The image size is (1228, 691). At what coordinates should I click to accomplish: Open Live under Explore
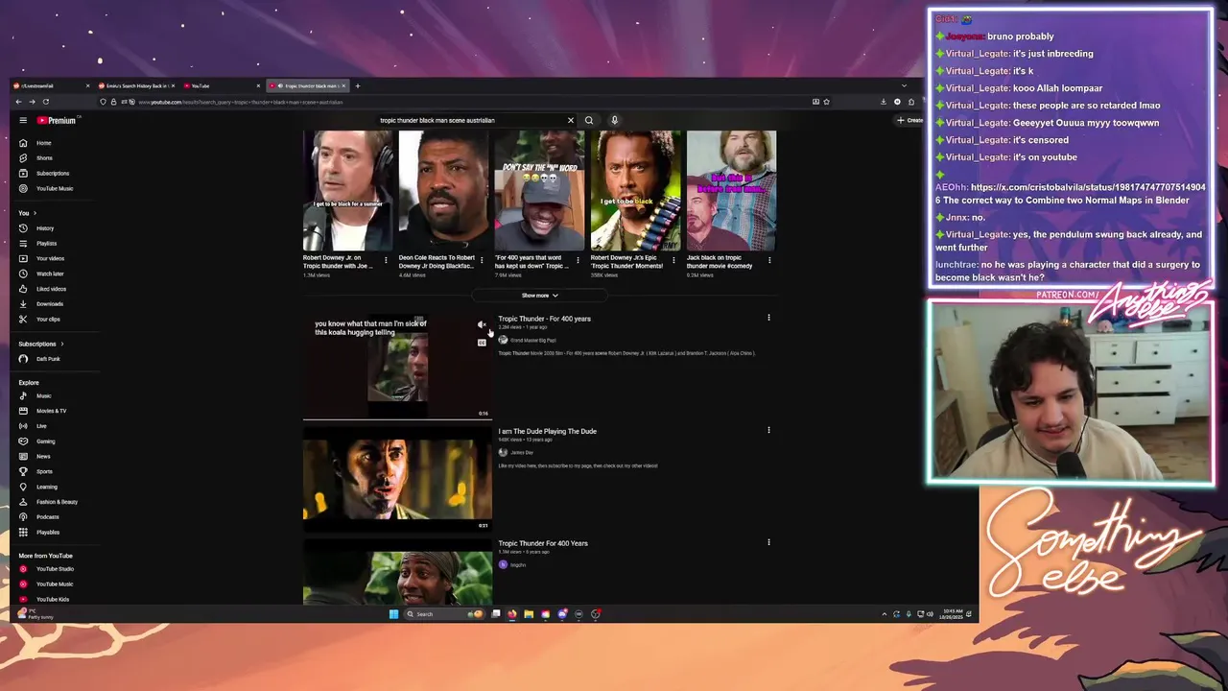(41, 426)
